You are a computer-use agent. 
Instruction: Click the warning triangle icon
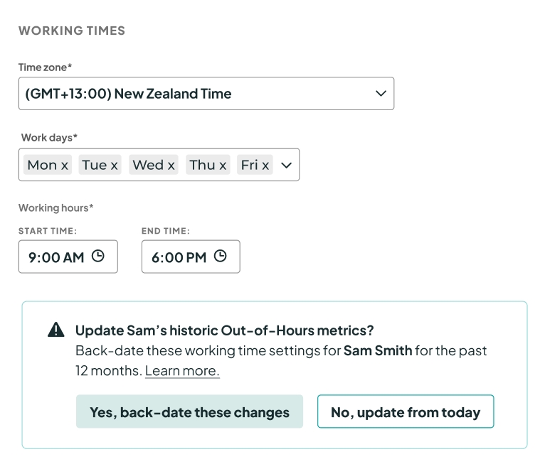click(55, 330)
